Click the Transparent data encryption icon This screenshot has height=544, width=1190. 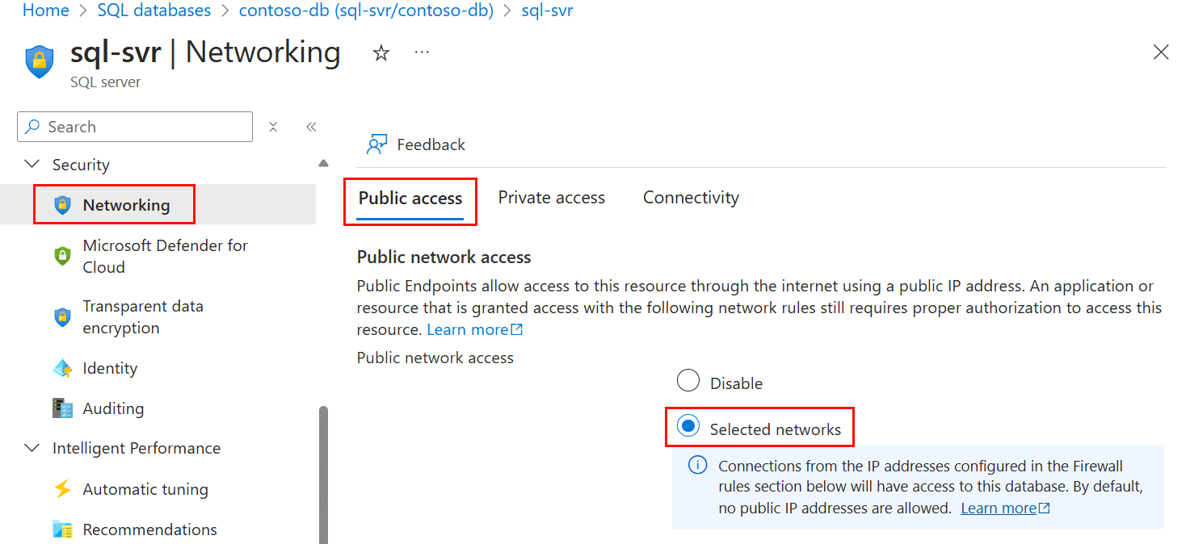tap(62, 317)
